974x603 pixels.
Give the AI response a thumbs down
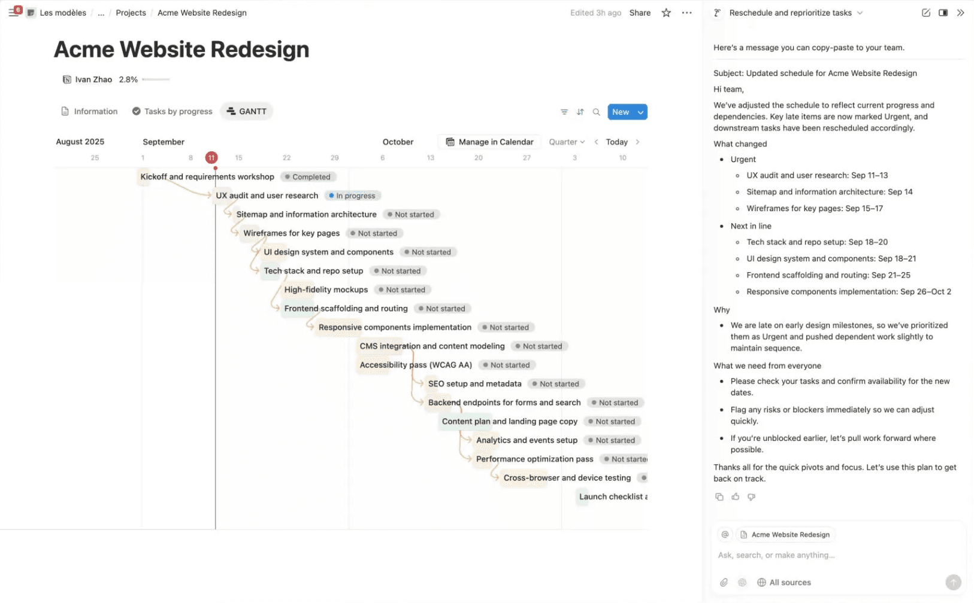751,497
